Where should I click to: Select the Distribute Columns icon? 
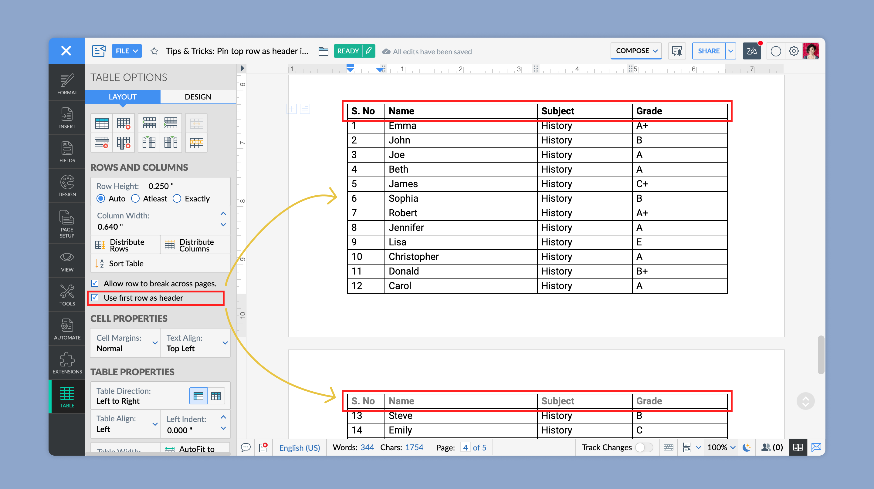click(x=169, y=244)
